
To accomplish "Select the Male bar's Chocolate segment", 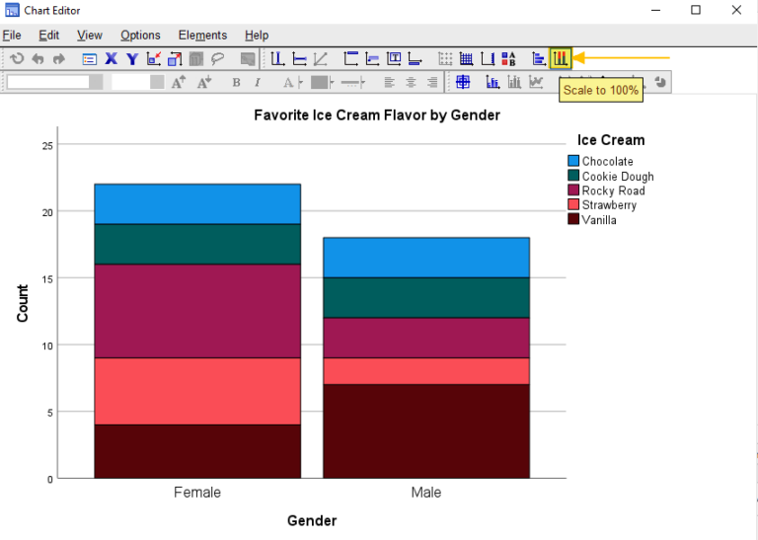I will [x=426, y=258].
